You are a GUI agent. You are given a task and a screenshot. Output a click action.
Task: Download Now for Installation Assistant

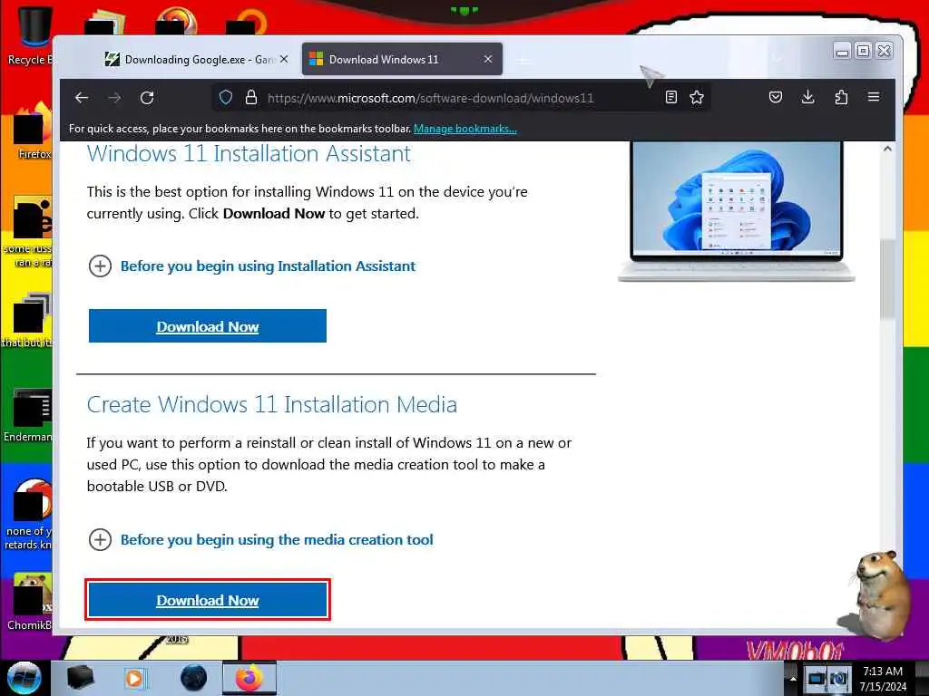[208, 326]
